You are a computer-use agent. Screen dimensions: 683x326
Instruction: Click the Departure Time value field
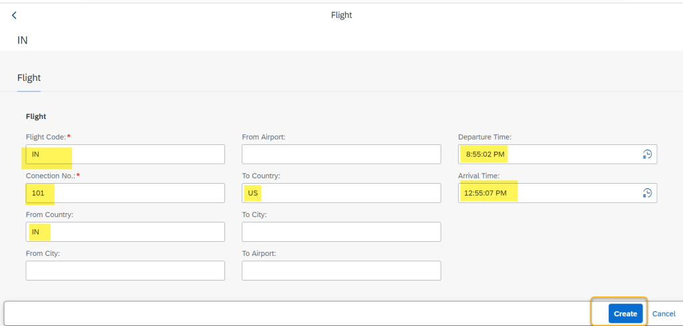click(x=547, y=154)
